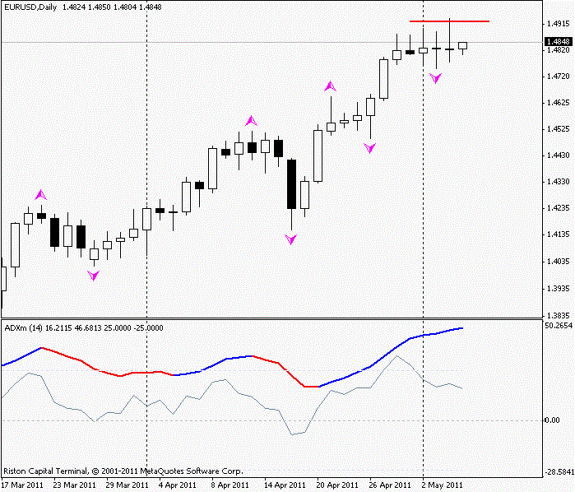
Task: Click the 1.4820 price scale label
Action: click(x=558, y=50)
